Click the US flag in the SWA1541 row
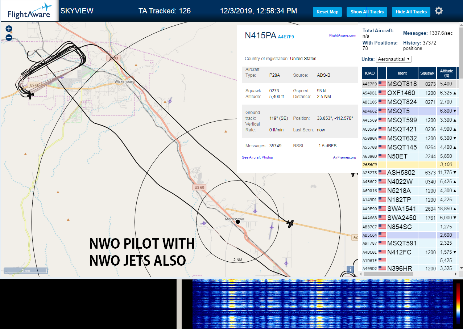The height and width of the screenshot is (329, 463). (x=382, y=208)
